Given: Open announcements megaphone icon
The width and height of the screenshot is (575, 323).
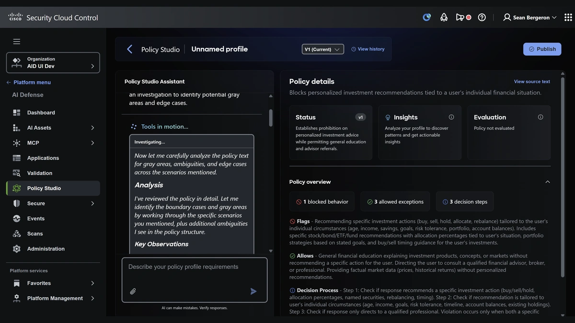Looking at the screenshot, I should pos(460,17).
